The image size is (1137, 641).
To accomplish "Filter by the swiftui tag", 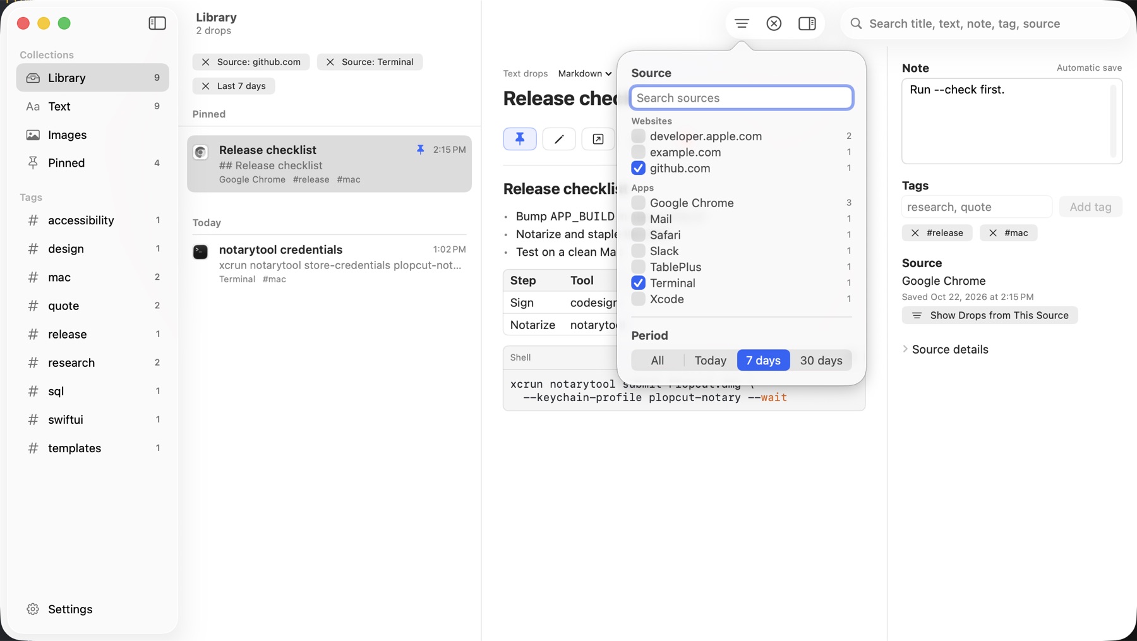I will [93, 419].
